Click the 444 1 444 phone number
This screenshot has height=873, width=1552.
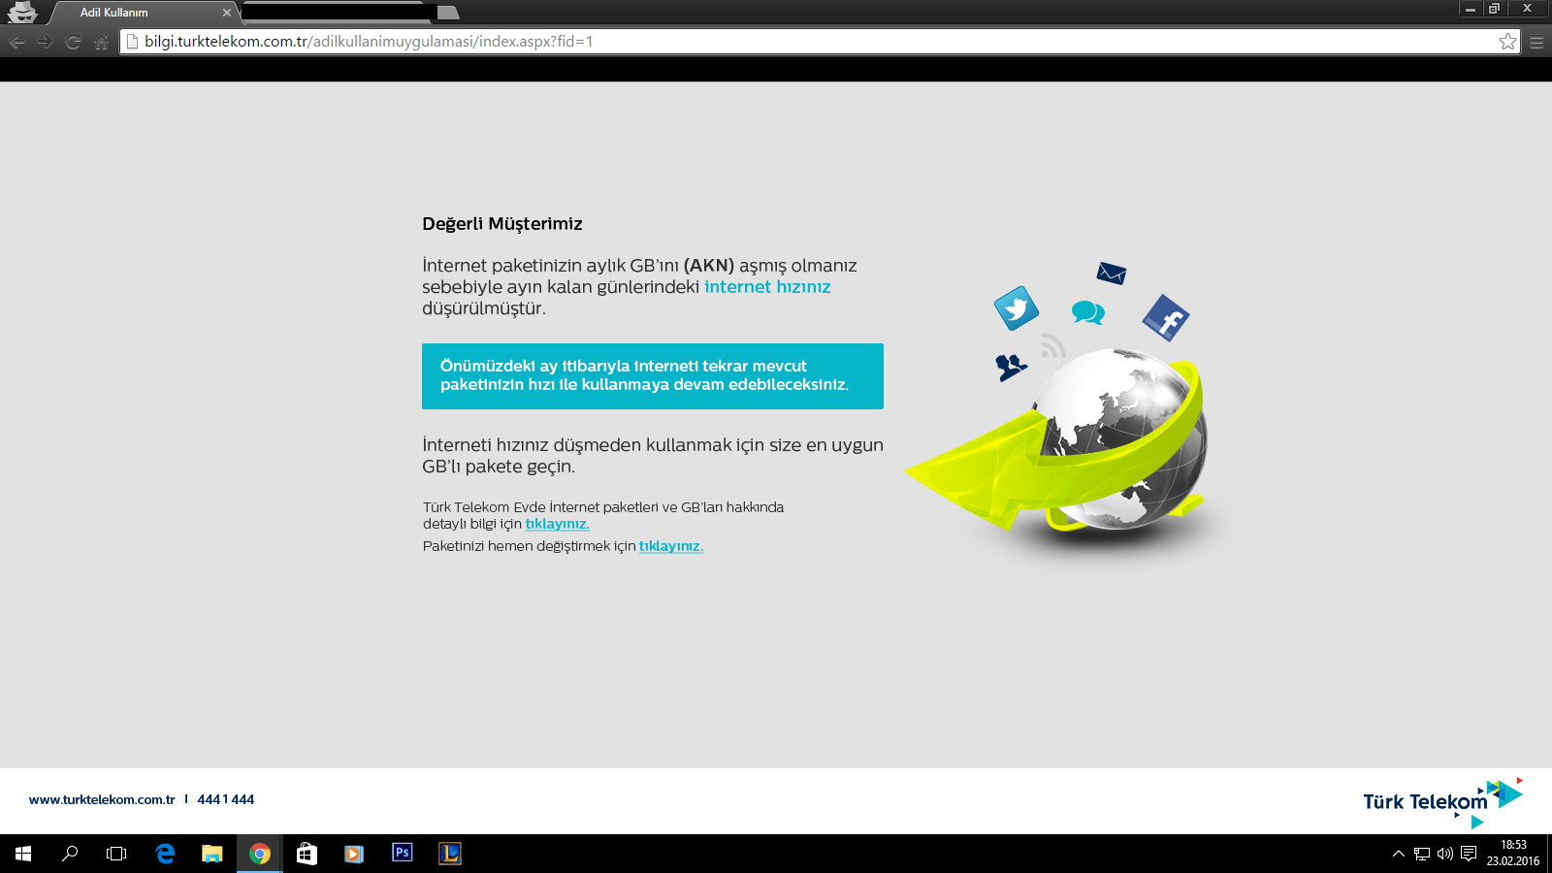tap(226, 799)
